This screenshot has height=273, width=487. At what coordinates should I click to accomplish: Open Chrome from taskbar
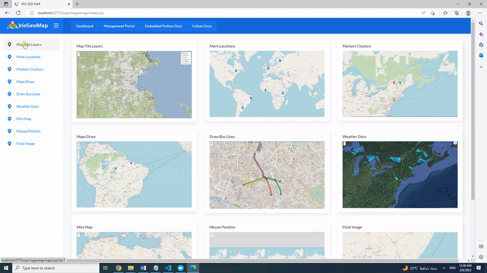(118, 268)
